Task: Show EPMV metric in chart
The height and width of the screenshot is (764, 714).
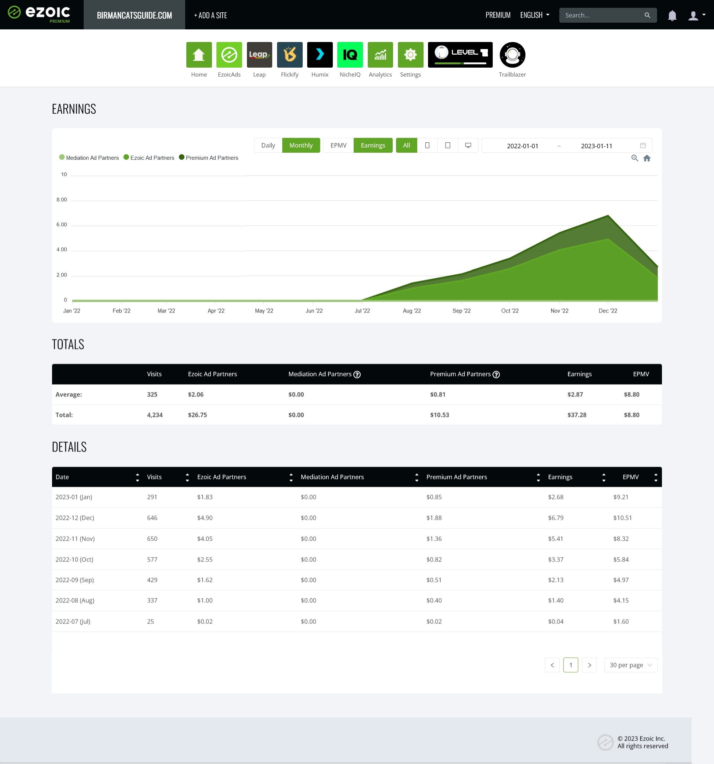Action: point(338,145)
